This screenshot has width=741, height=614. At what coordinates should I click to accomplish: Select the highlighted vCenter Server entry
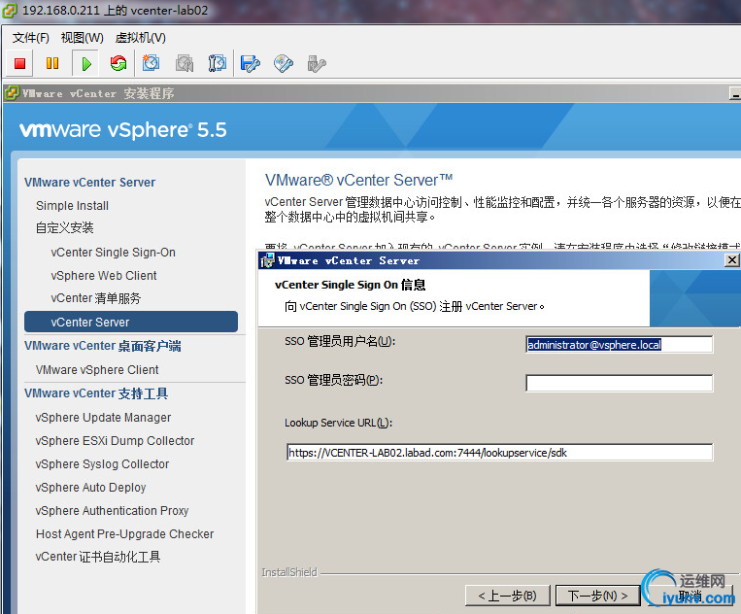point(131,322)
